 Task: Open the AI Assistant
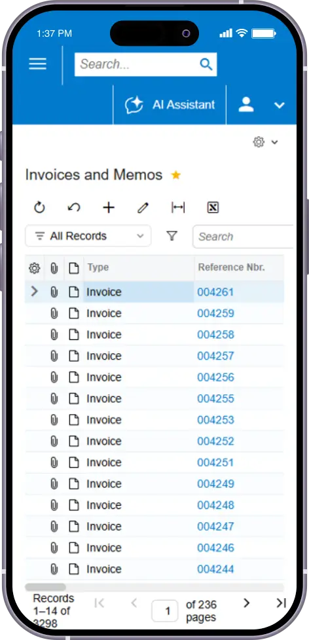point(170,105)
